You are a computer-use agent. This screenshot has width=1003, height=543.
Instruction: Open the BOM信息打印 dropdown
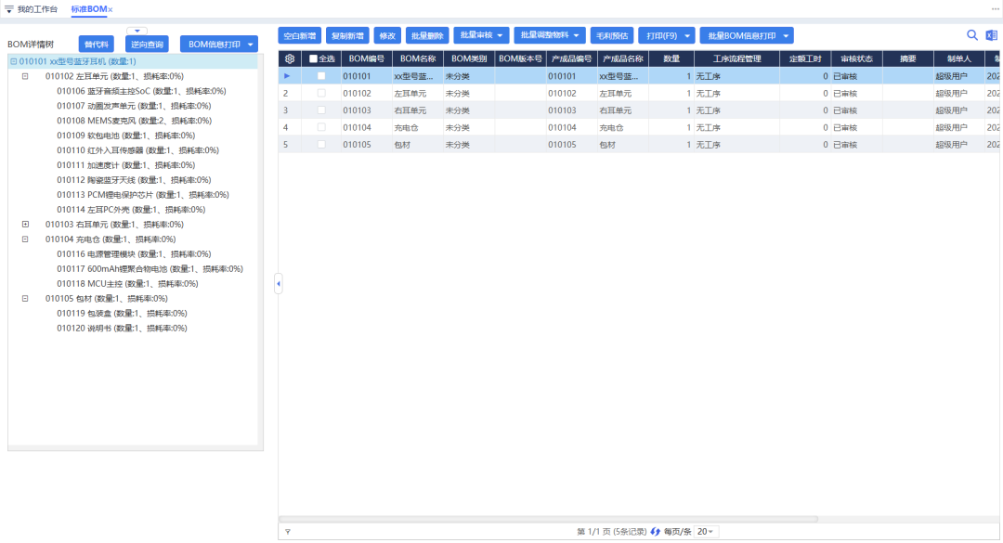pos(250,45)
